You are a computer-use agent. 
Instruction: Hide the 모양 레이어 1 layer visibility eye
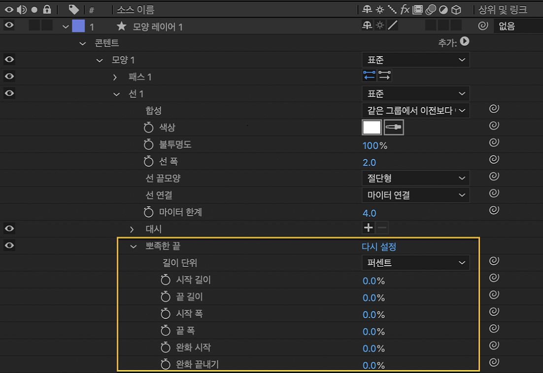tap(8, 26)
